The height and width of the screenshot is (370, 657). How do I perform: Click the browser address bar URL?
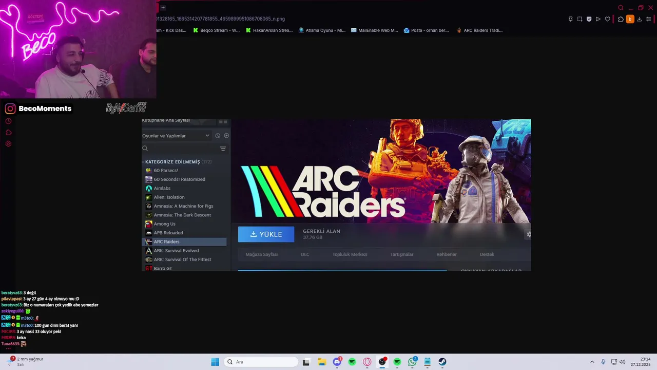[221, 18]
